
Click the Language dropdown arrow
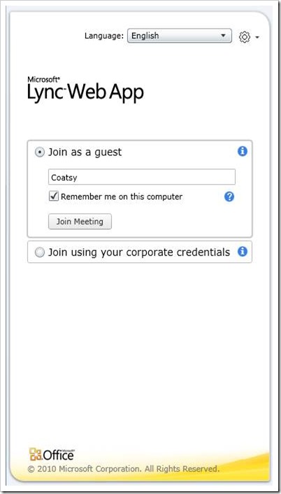pyautogui.click(x=223, y=36)
